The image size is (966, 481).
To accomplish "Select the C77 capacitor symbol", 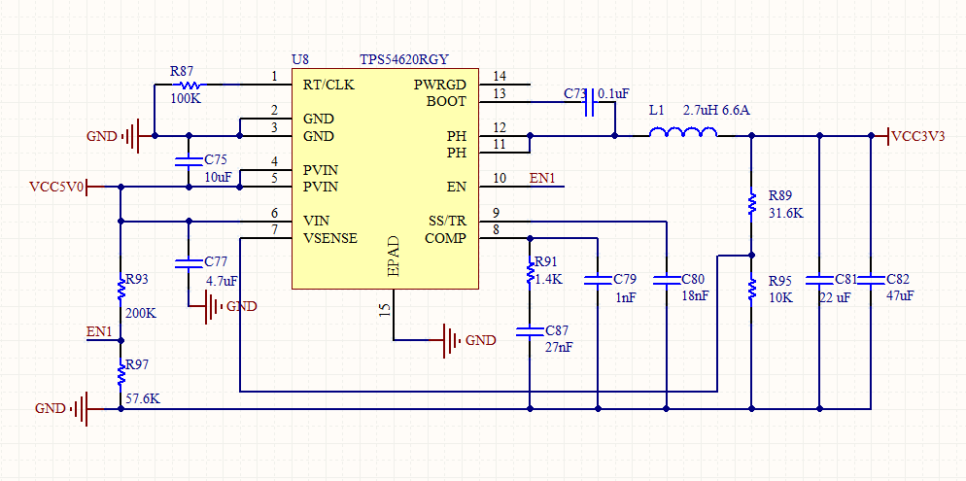I will (x=189, y=263).
